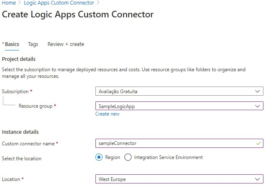The image size is (268, 188).
Task: Click Create new resource group link
Action: 107,114
